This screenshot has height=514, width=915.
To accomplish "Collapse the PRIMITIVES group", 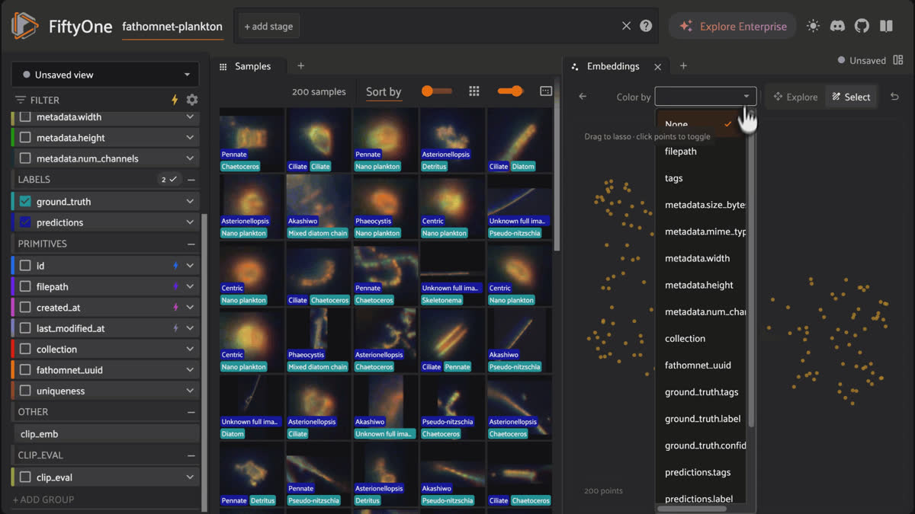I will tap(191, 244).
